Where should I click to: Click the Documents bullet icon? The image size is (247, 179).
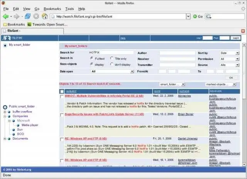coord(9,139)
